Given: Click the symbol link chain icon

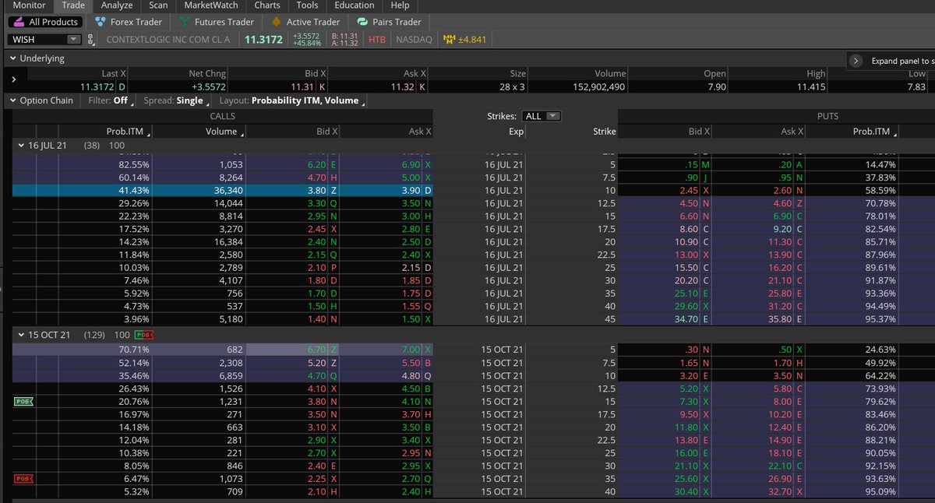Looking at the screenshot, I should click(x=91, y=39).
